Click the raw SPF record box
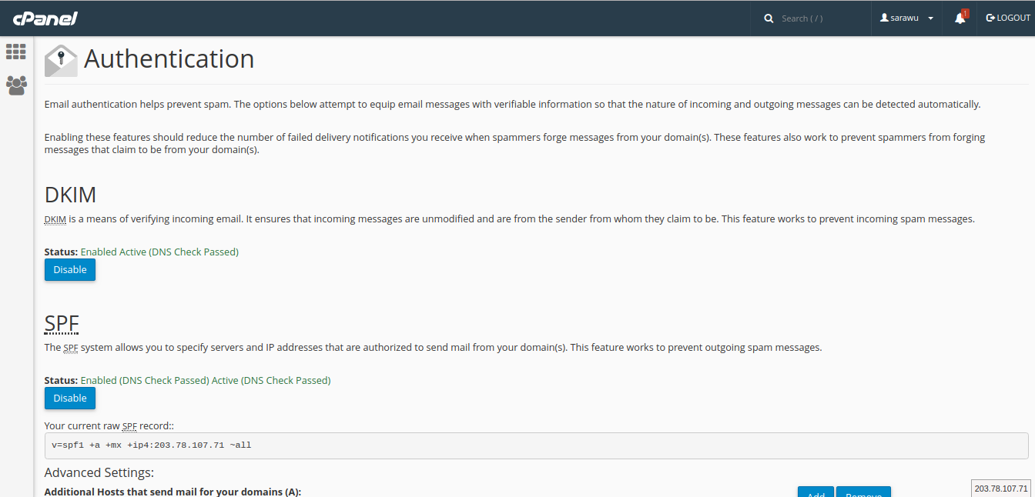This screenshot has width=1035, height=497. pos(536,445)
